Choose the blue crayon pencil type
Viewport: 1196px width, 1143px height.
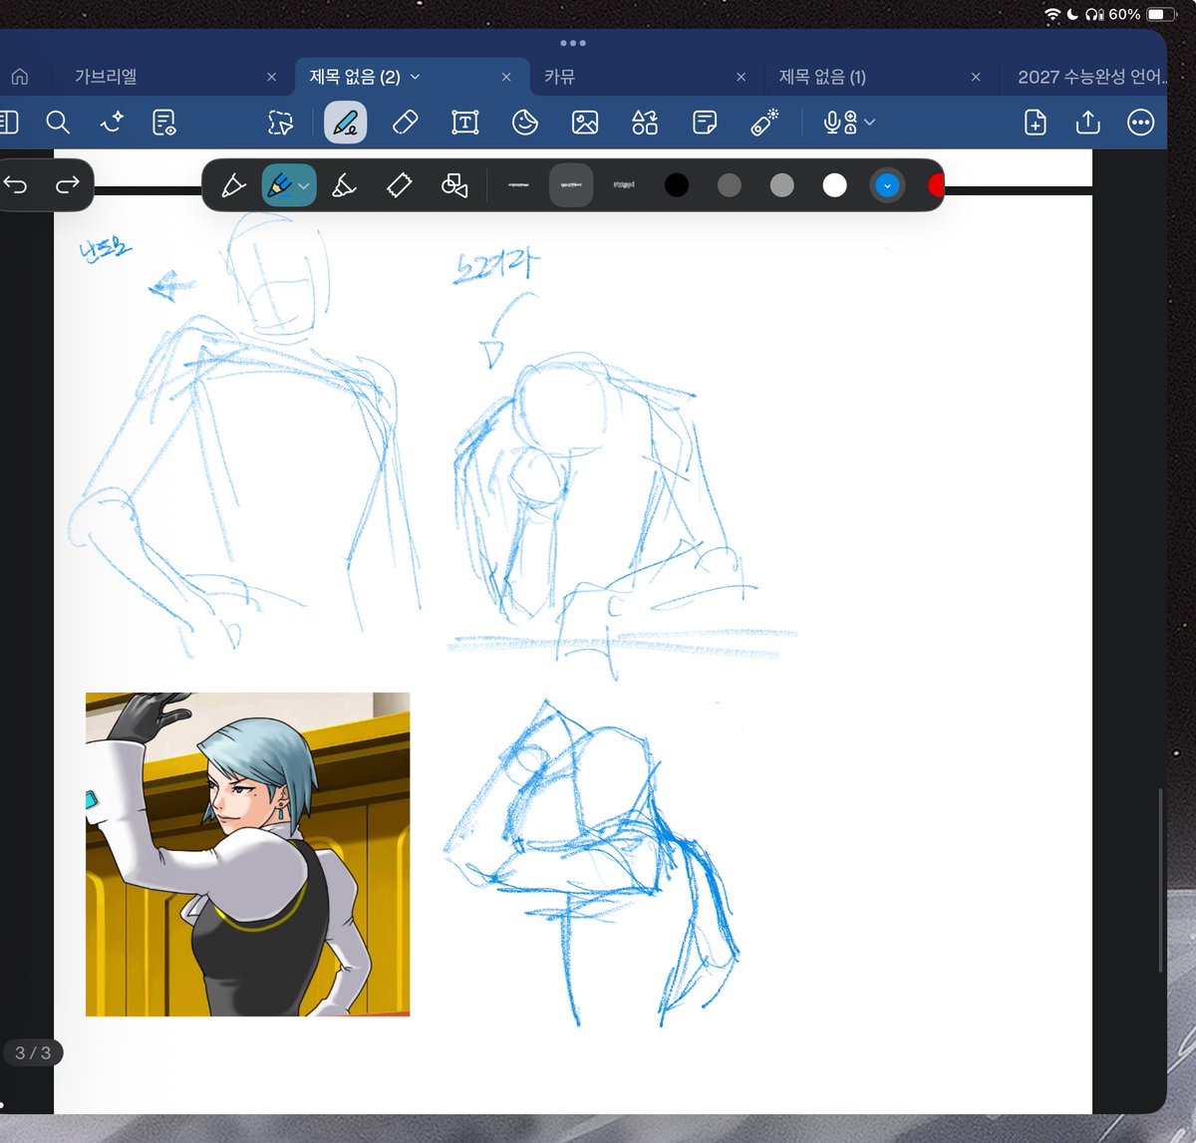280,185
